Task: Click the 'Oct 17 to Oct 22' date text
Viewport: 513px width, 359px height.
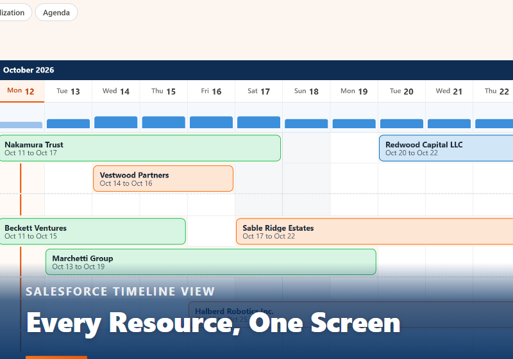Action: click(269, 237)
